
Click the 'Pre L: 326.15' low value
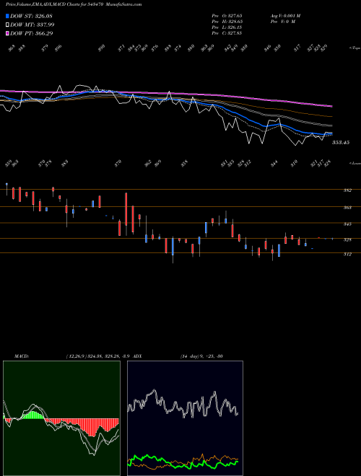(227, 27)
